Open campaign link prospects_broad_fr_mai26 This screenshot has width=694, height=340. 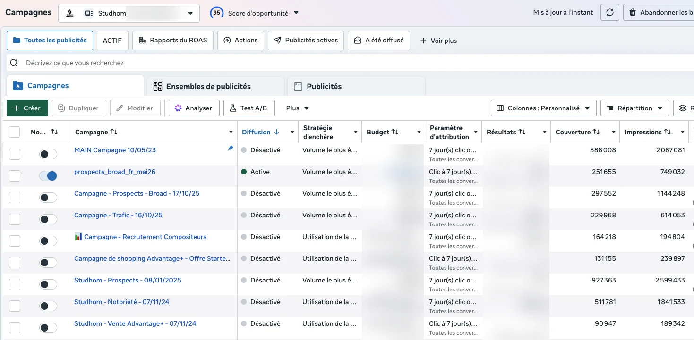(115, 172)
